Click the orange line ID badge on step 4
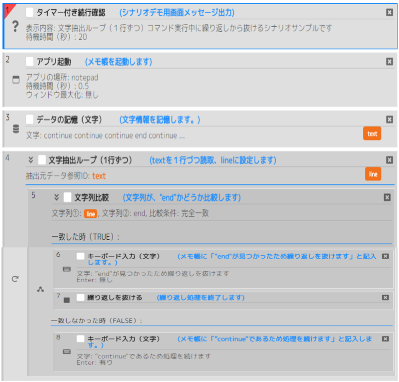Viewport: 399px width, 382px height. (373, 174)
